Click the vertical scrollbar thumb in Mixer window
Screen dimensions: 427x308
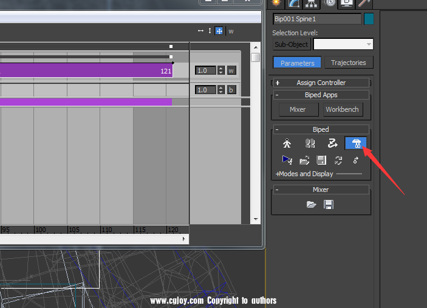[x=256, y=58]
